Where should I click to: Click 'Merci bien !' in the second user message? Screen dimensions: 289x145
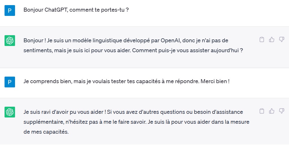pyautogui.click(x=215, y=81)
